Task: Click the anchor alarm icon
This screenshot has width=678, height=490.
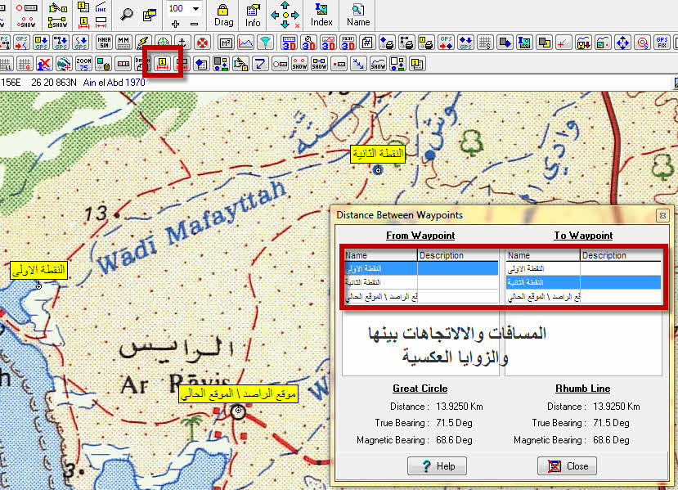Action: click(x=182, y=43)
